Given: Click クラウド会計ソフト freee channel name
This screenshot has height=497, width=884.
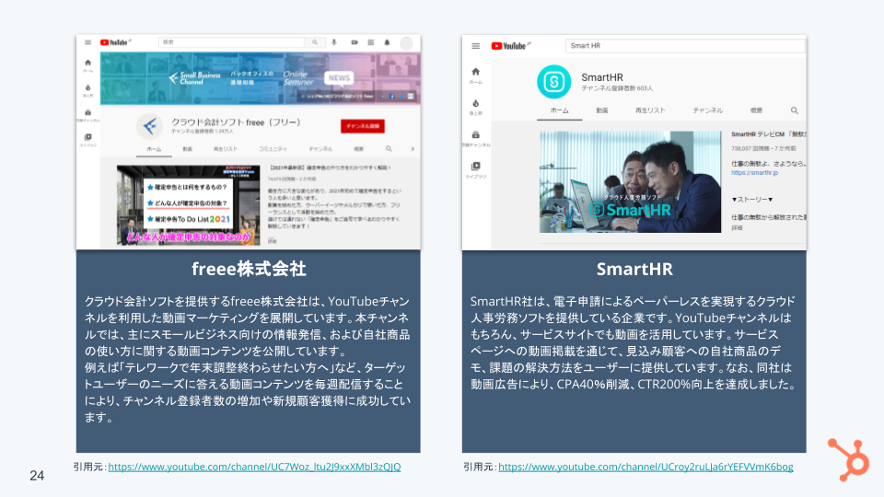Looking at the screenshot, I should (x=236, y=122).
